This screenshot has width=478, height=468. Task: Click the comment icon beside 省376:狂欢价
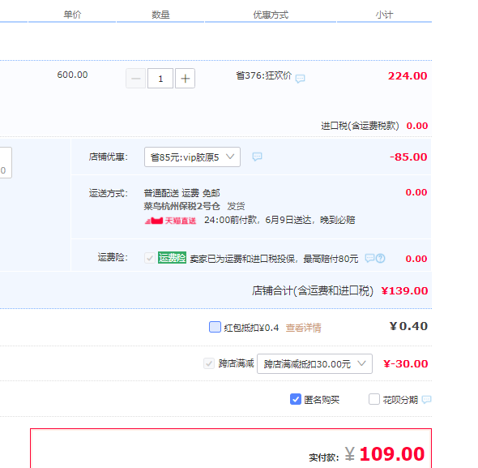[x=300, y=79]
